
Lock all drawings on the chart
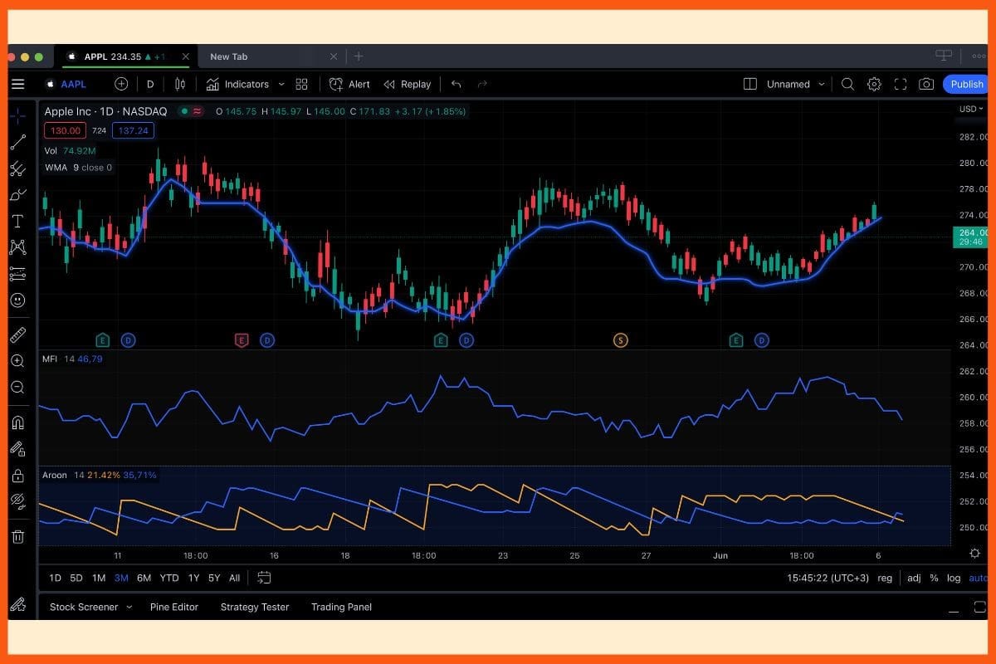(x=17, y=476)
